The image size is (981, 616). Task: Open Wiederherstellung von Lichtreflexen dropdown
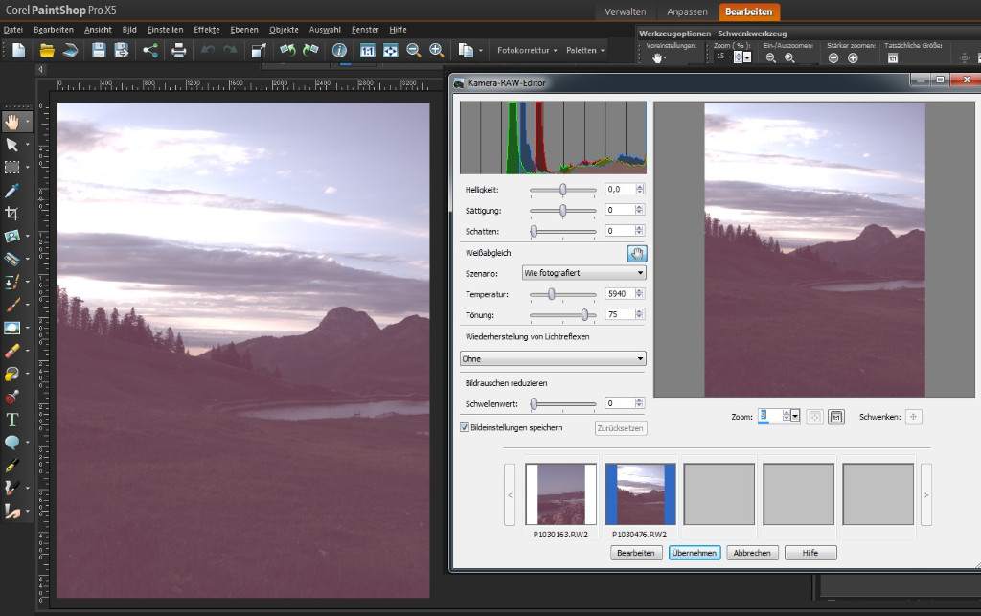[553, 358]
